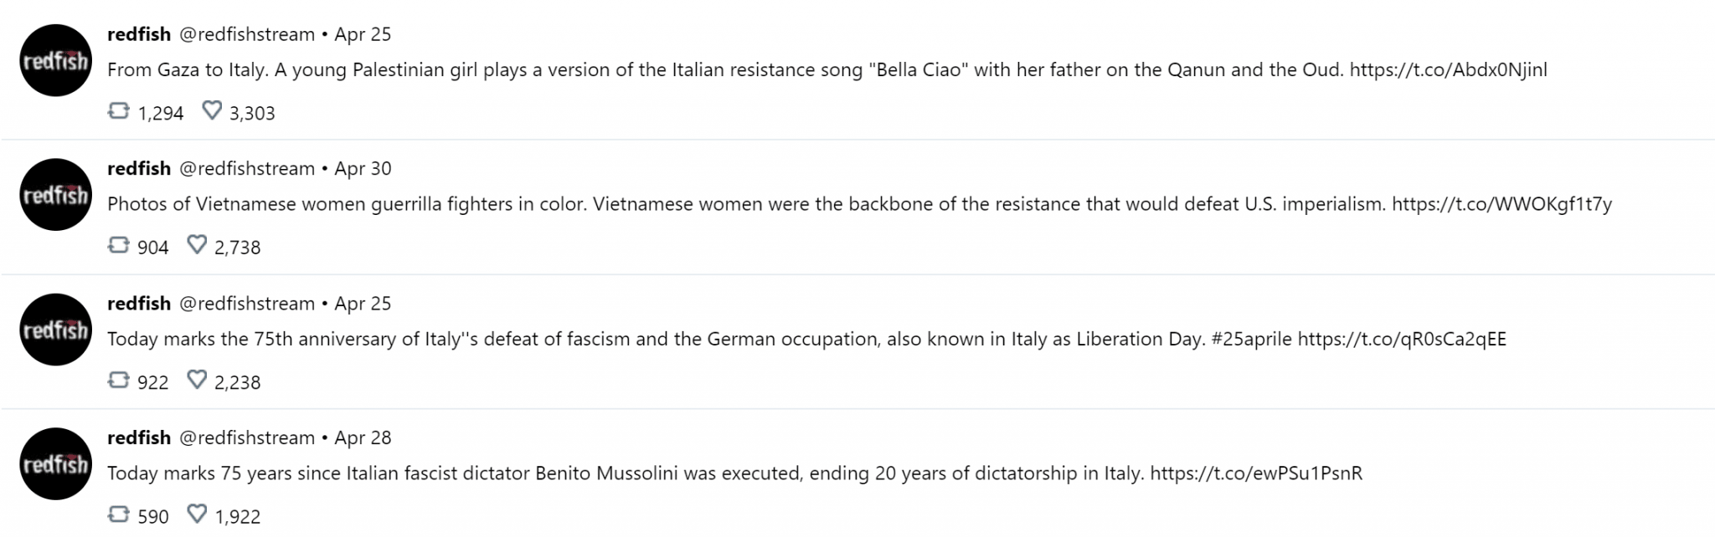The width and height of the screenshot is (1715, 537).
Task: Click Apr 25 date on Bella Ciao tweet
Action: (363, 34)
